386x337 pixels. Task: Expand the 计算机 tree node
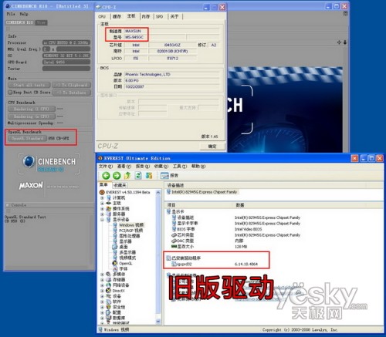[x=102, y=197]
